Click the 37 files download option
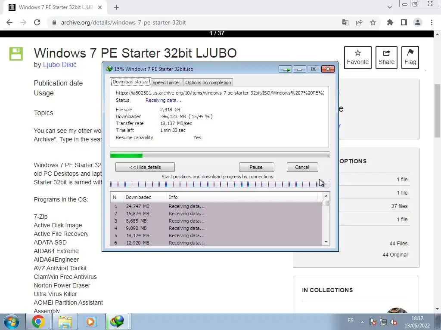Image resolution: width=441 pixels, height=330 pixels. click(399, 206)
